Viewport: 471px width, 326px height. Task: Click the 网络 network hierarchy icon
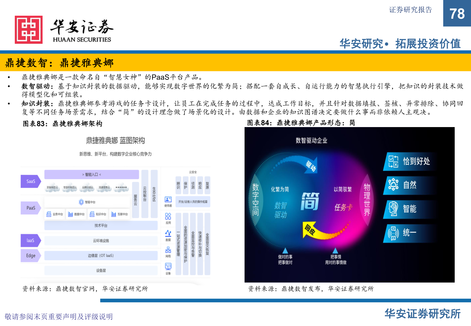168,250
